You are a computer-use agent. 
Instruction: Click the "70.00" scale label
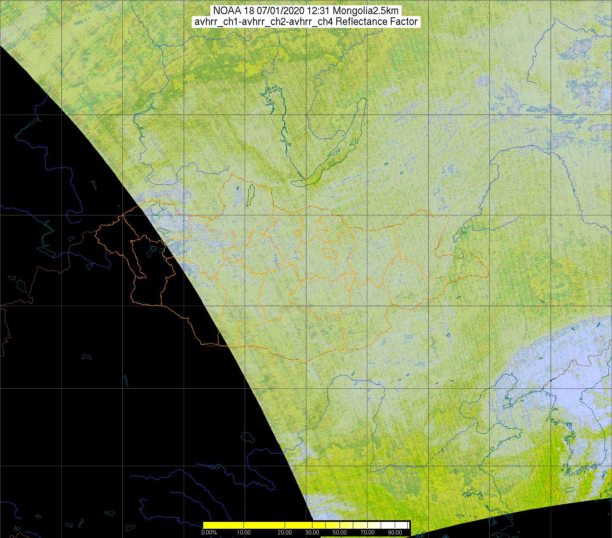367,532
